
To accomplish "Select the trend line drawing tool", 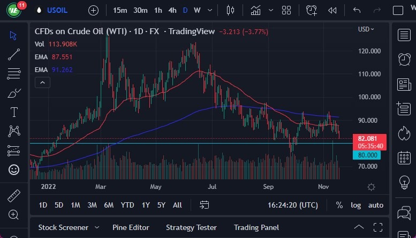I will pyautogui.click(x=14, y=54).
